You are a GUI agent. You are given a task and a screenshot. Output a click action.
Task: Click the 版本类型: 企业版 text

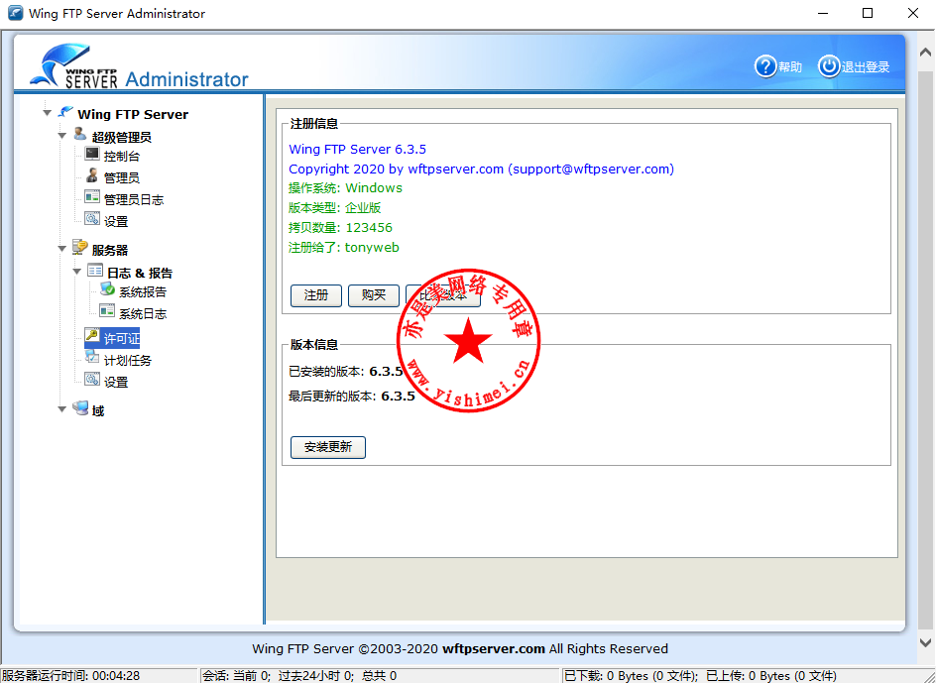(335, 208)
